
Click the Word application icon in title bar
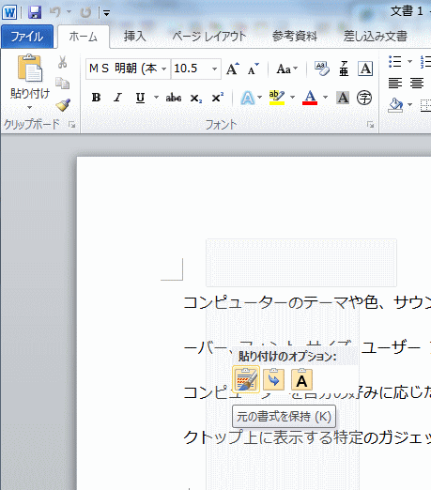click(9, 12)
